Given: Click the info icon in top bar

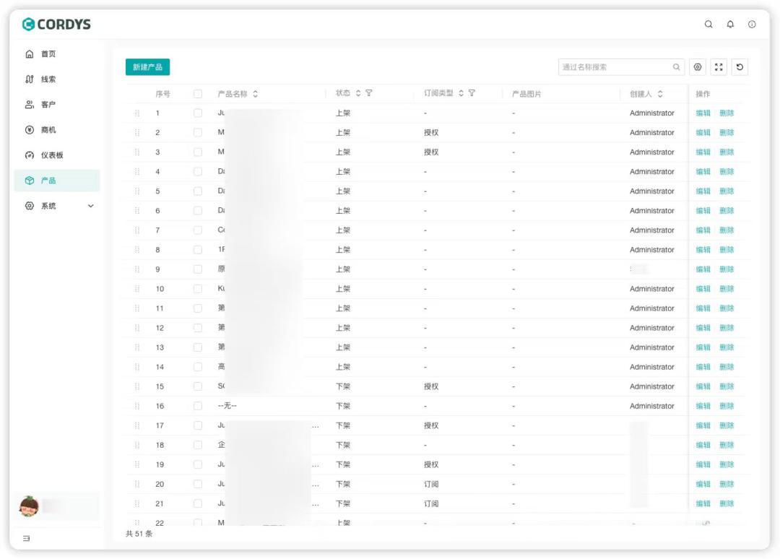Looking at the screenshot, I should coord(752,25).
